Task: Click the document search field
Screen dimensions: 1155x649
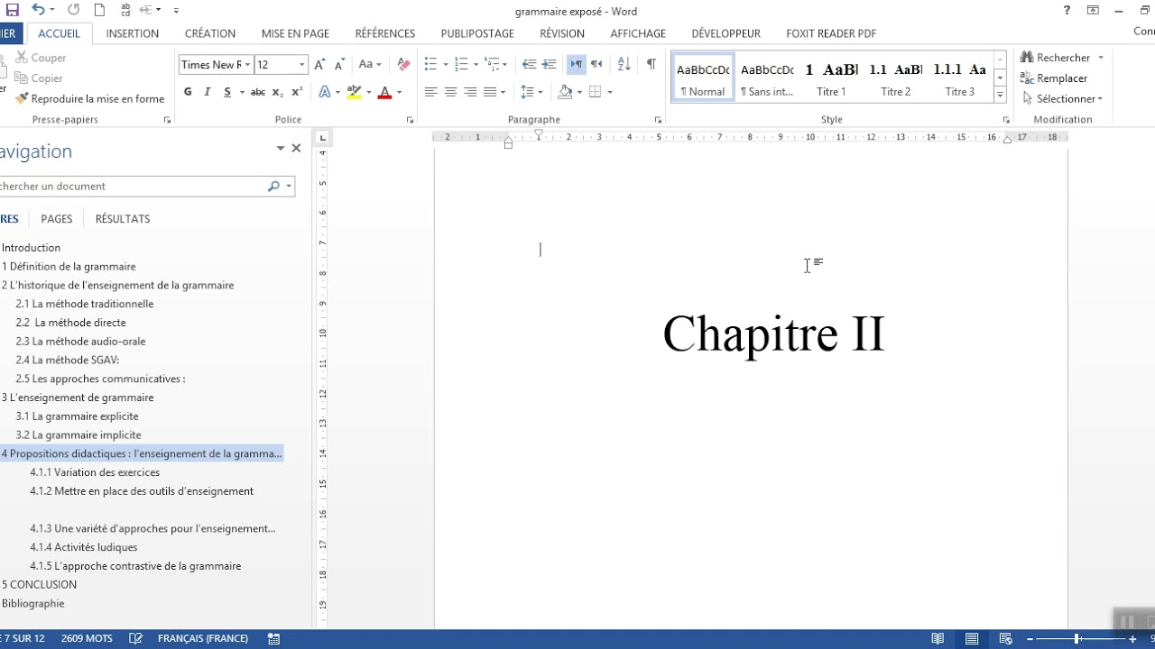Action: click(131, 187)
